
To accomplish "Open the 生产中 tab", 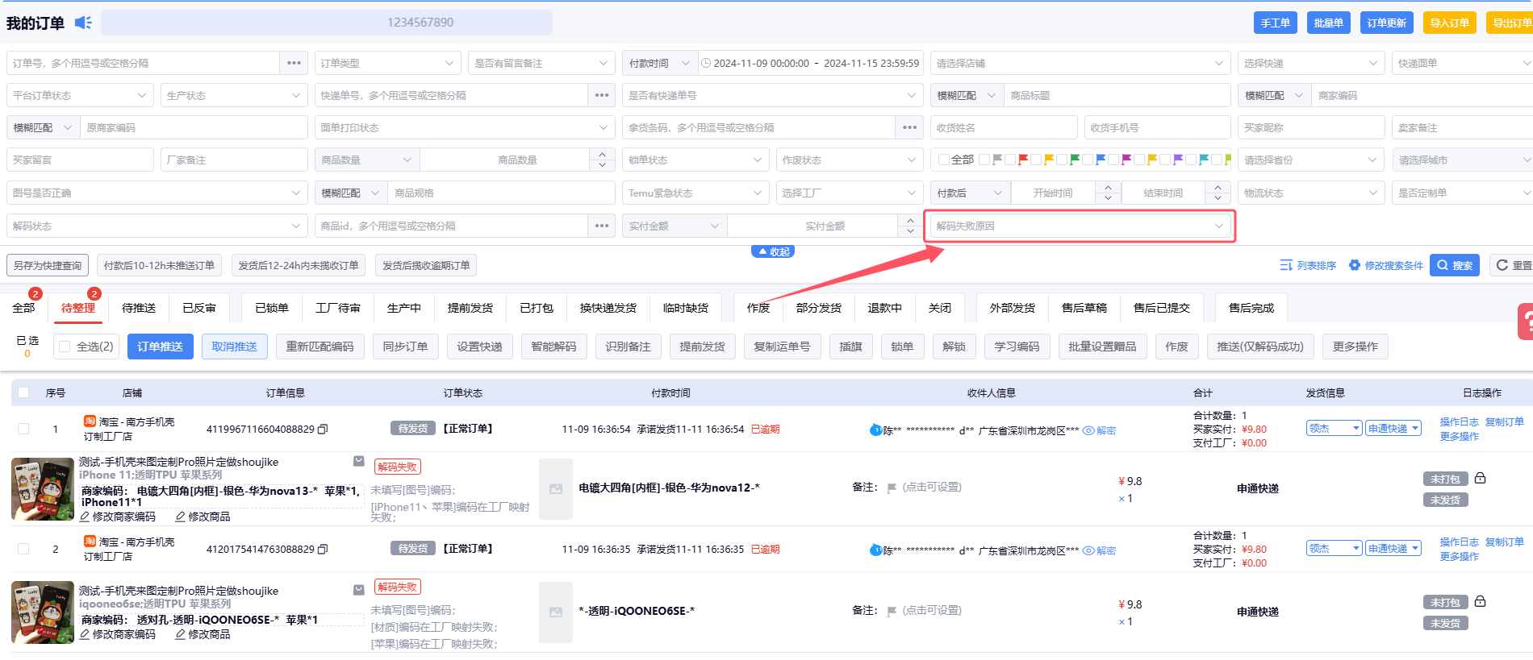I will pyautogui.click(x=403, y=308).
